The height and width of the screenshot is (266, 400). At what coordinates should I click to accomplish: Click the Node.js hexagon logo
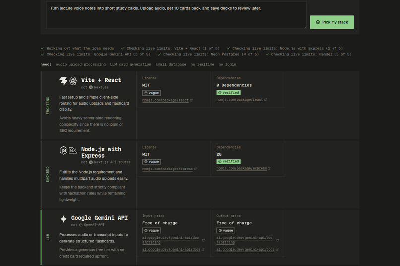pyautogui.click(x=63, y=150)
